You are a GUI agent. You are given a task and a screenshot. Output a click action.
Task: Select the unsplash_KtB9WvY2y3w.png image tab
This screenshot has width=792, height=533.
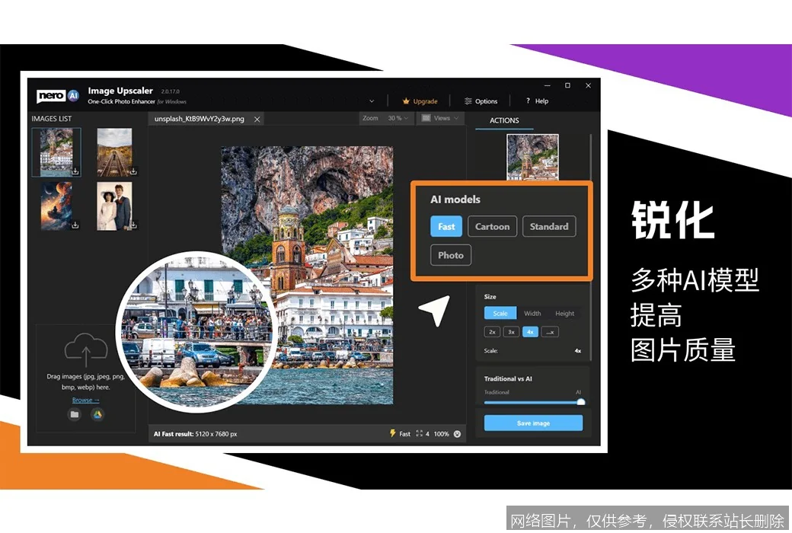point(200,119)
